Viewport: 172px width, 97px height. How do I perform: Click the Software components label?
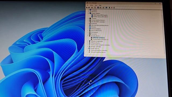[x=97, y=41]
